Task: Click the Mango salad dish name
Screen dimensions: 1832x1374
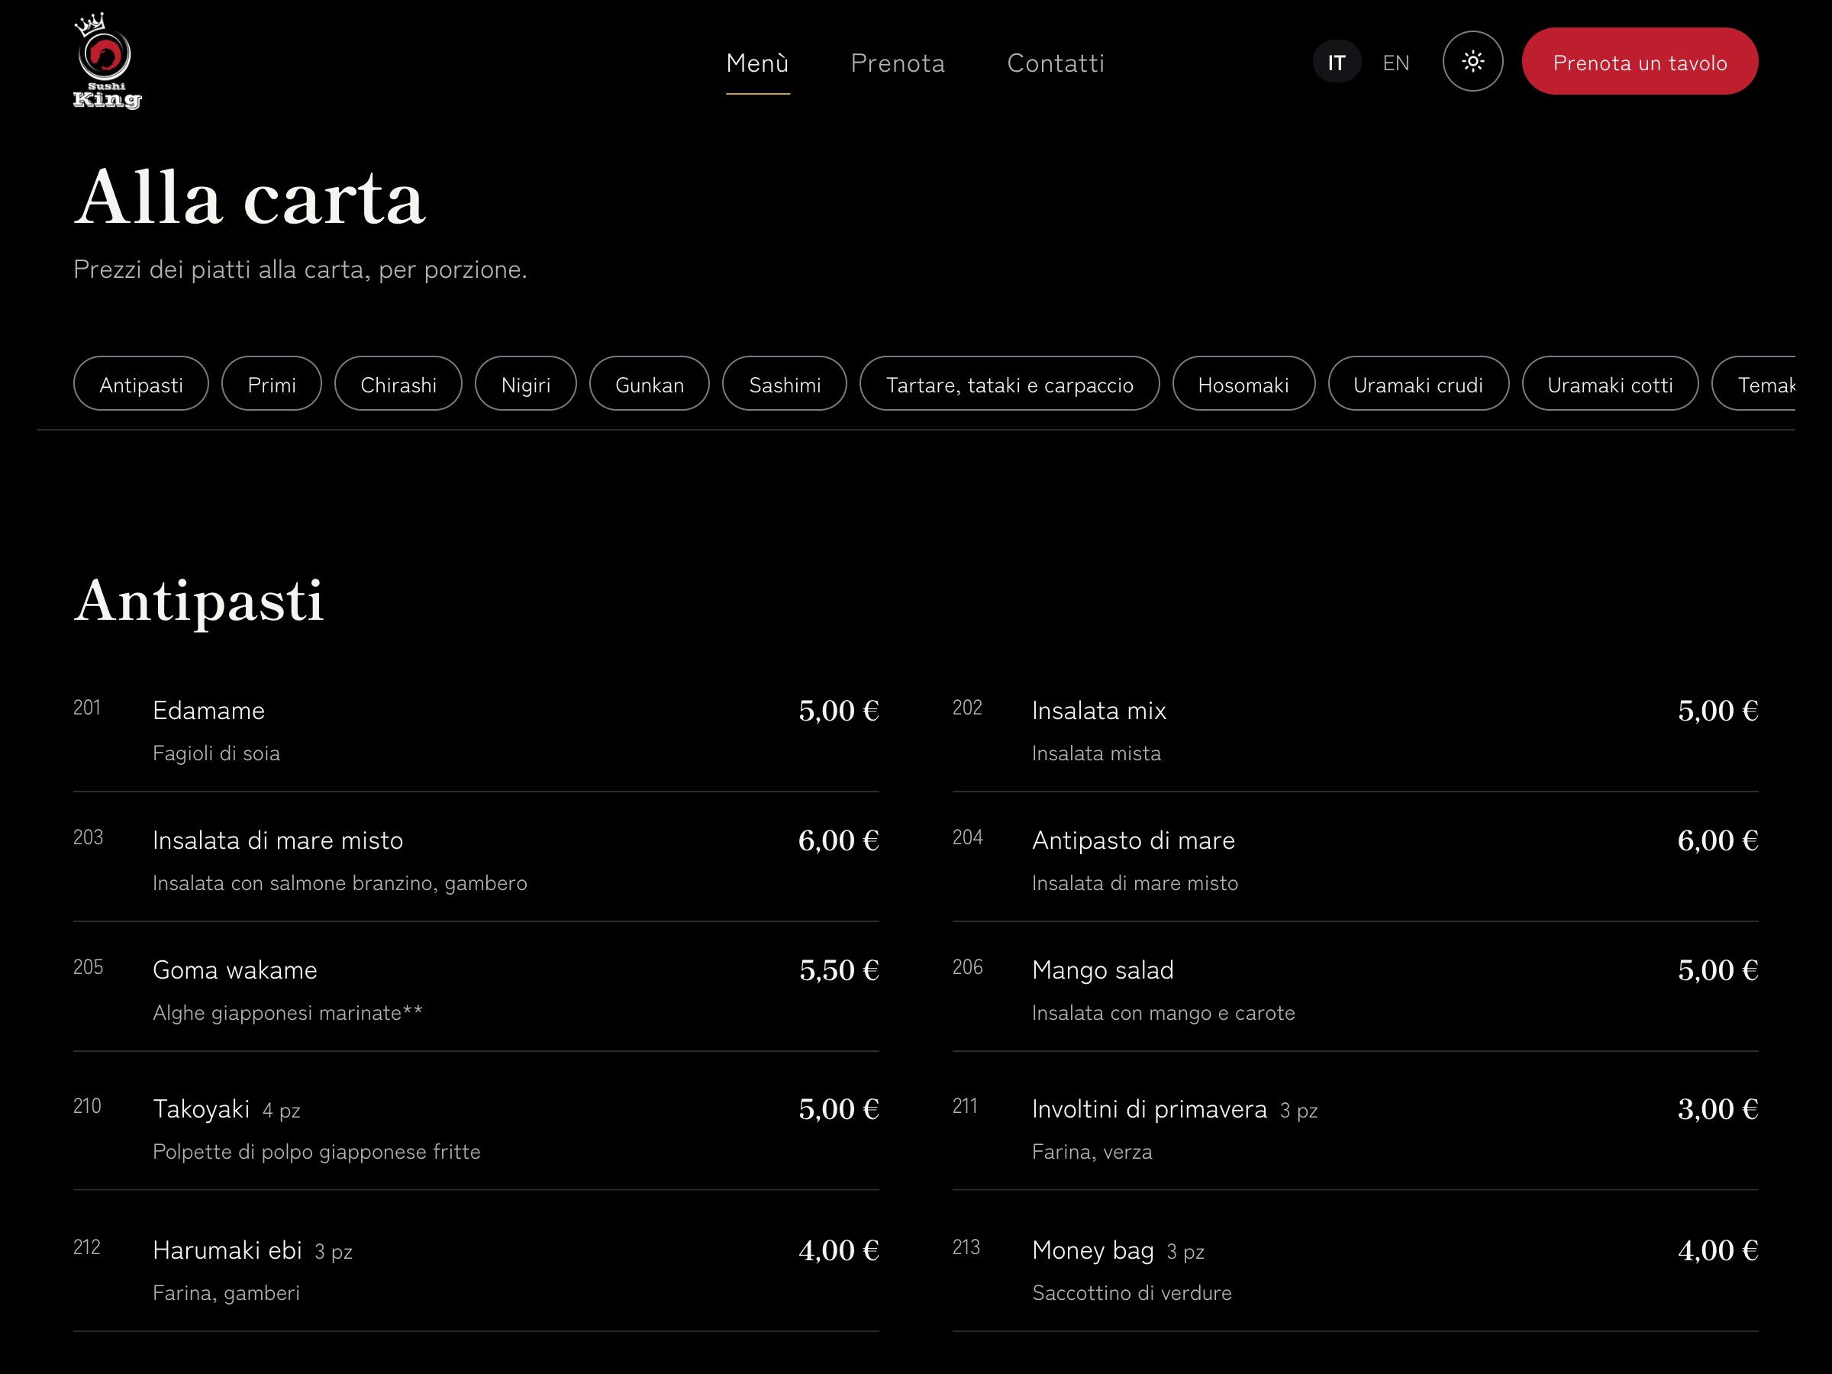Action: (1102, 970)
